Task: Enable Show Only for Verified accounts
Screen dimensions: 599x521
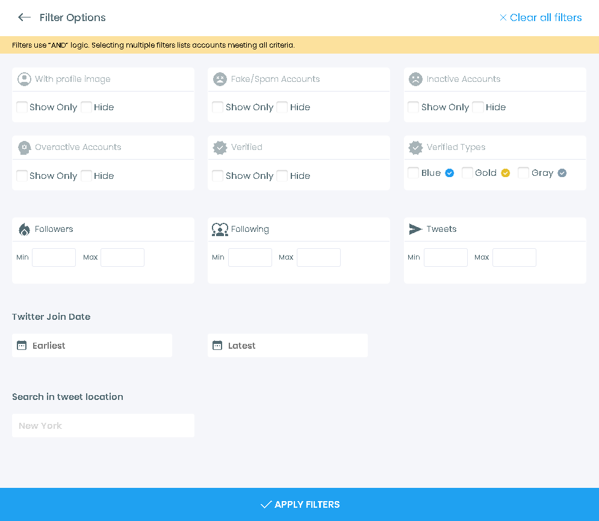Action: 217,175
